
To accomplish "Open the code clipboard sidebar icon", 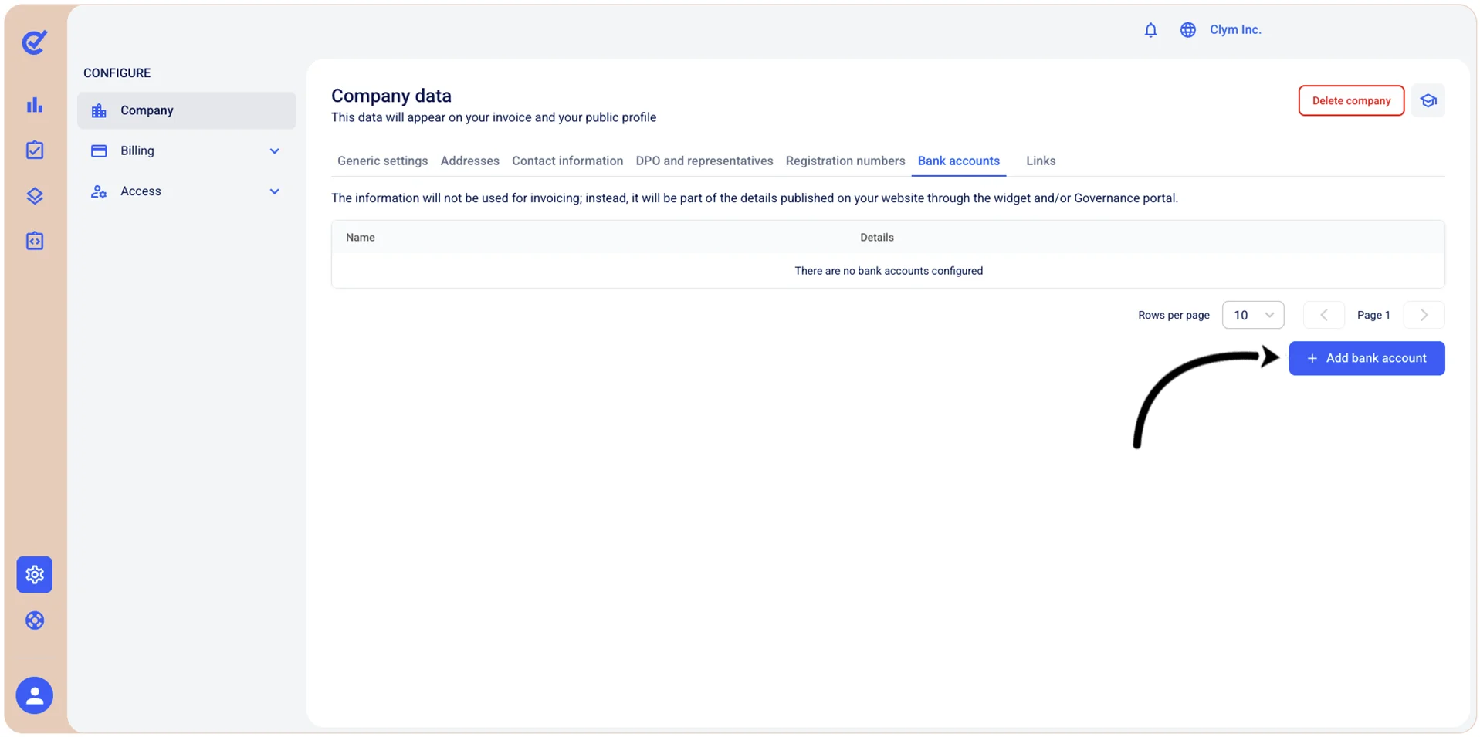I will coord(35,241).
